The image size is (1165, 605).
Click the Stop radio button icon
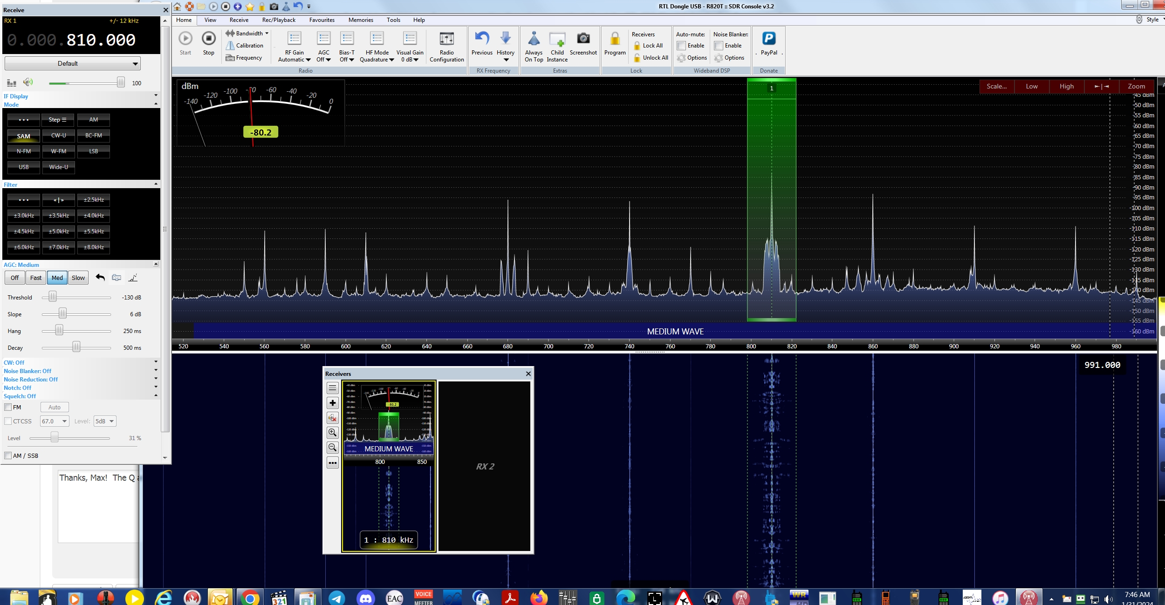point(208,39)
